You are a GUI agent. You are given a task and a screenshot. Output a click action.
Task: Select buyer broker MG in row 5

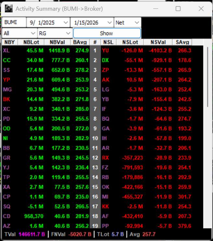[7, 89]
